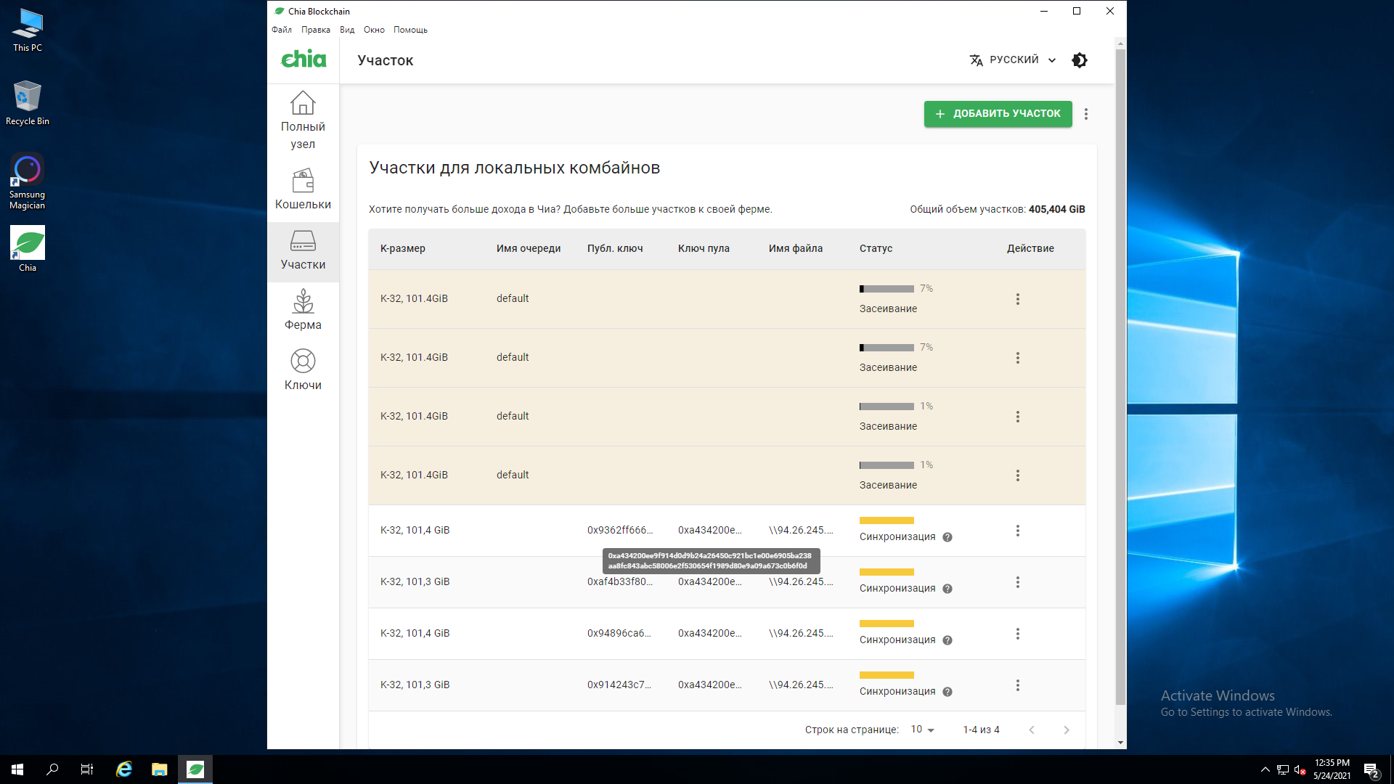Screen dimensions: 1394x784
Task: Select the Samsung Magician desktop shortcut
Action: (27, 181)
